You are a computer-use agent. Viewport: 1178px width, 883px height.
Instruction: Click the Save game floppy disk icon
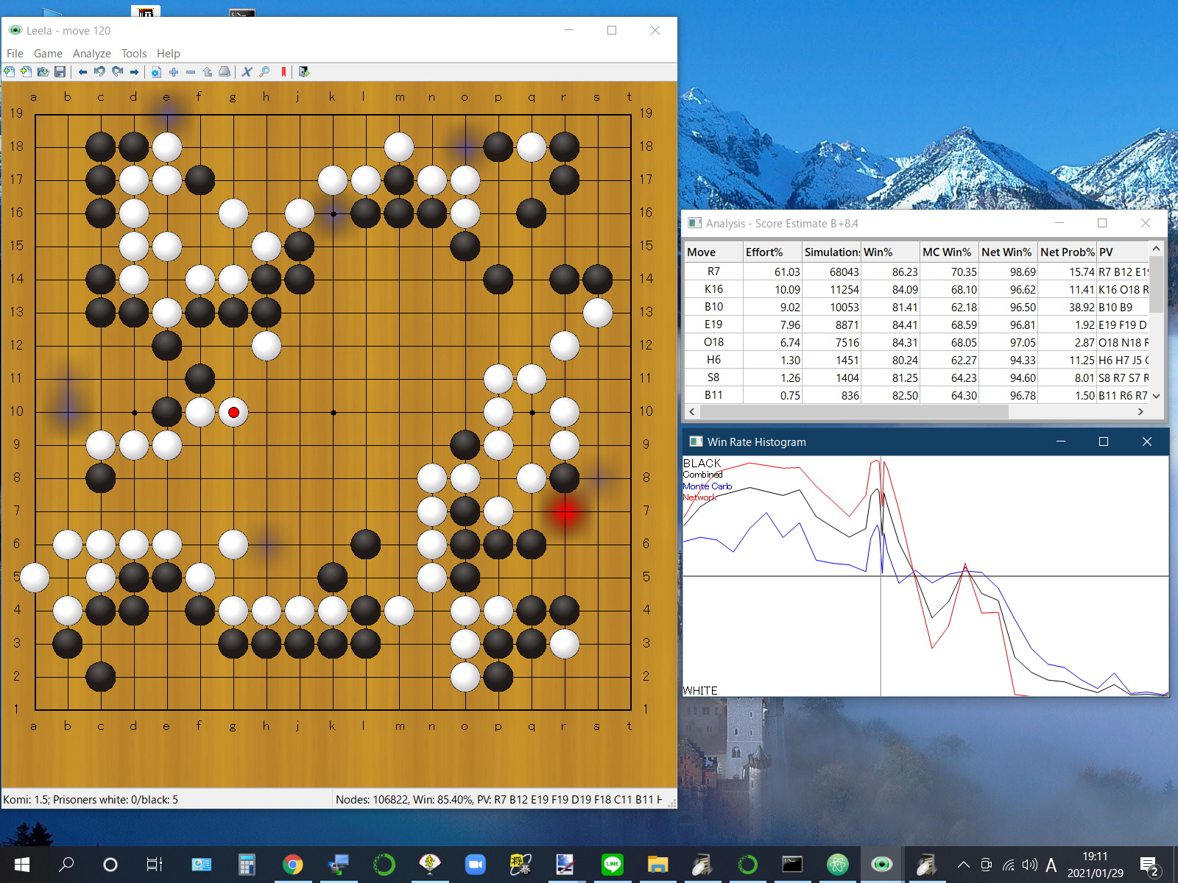tap(60, 72)
